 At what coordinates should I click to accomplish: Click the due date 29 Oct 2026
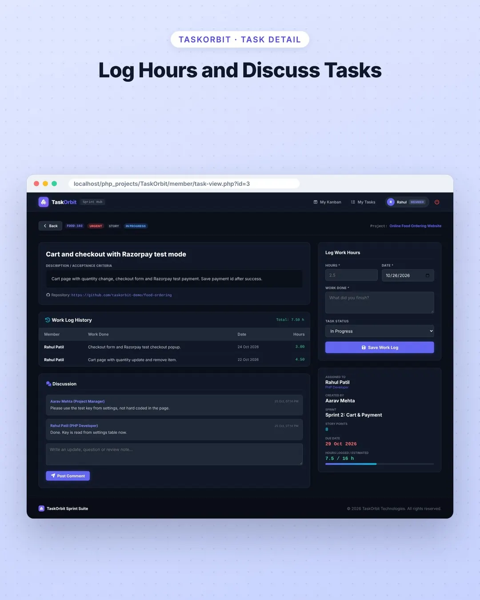point(341,444)
